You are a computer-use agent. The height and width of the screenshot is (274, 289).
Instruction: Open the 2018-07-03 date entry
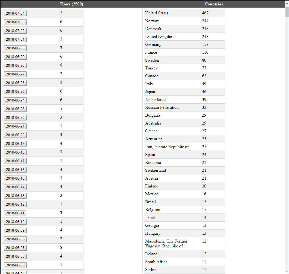point(15,22)
